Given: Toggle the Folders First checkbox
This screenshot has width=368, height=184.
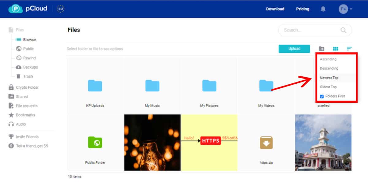Looking at the screenshot, I should [322, 96].
